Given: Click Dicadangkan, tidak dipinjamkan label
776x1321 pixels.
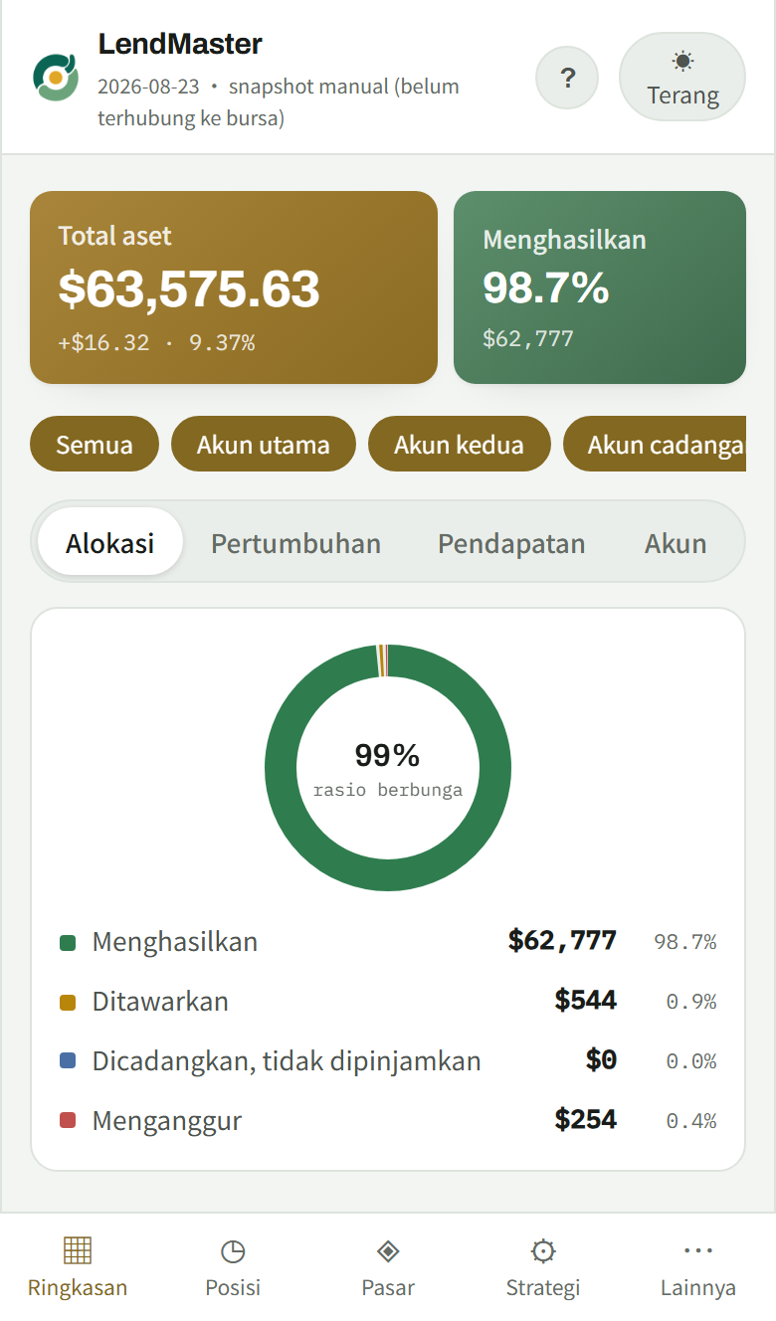Looking at the screenshot, I should (x=287, y=1060).
